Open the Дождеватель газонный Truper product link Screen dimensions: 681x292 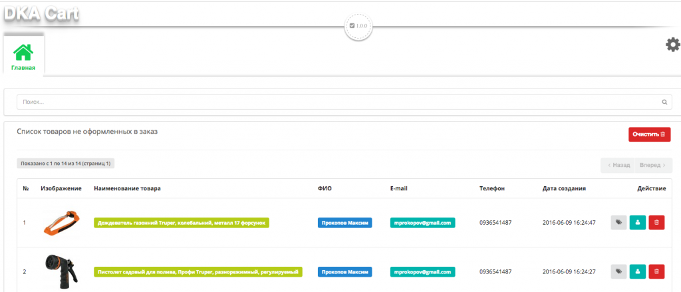pos(182,223)
